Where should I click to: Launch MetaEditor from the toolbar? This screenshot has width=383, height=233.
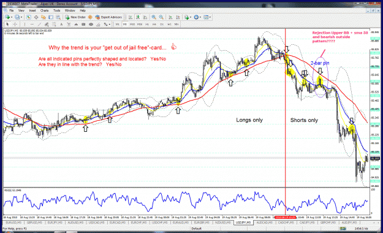90,17
